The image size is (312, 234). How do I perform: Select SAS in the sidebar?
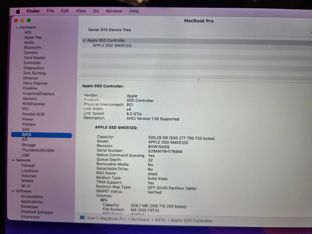[x=26, y=129]
